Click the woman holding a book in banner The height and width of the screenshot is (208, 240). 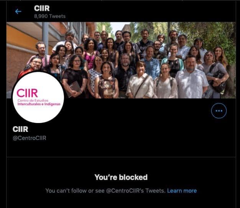[75, 77]
